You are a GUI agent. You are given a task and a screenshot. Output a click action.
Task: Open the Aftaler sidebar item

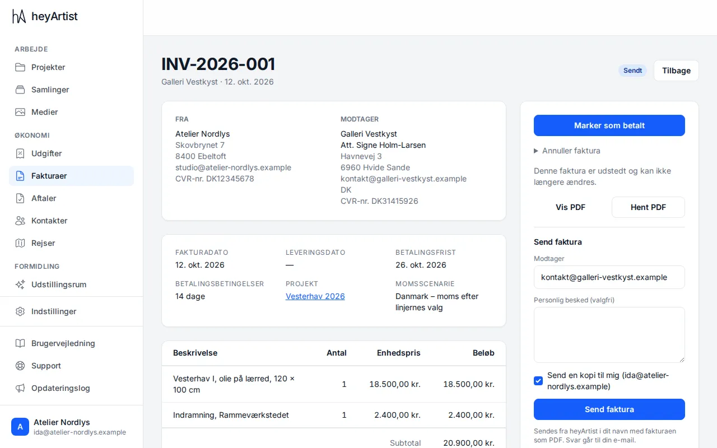tap(72, 198)
